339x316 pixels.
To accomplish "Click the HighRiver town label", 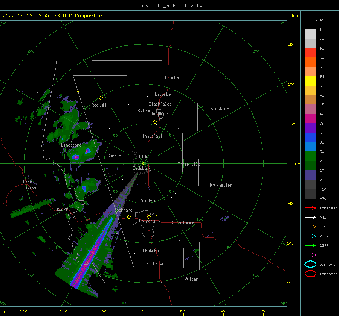I will tap(156, 264).
